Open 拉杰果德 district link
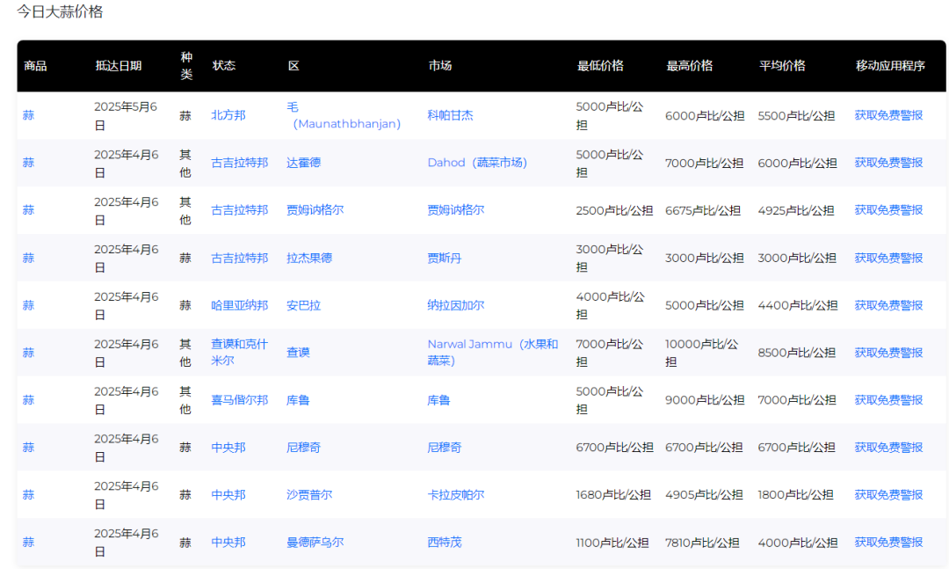The width and height of the screenshot is (949, 569). tap(308, 258)
